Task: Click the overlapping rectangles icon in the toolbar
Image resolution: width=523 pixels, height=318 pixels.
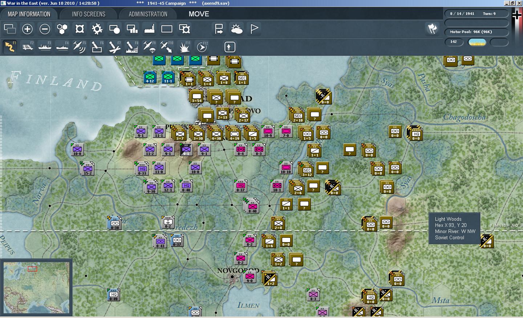Action: [x=10, y=29]
